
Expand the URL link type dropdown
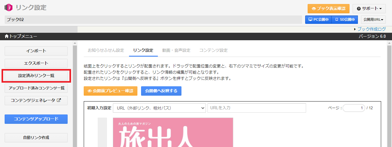[159, 108]
